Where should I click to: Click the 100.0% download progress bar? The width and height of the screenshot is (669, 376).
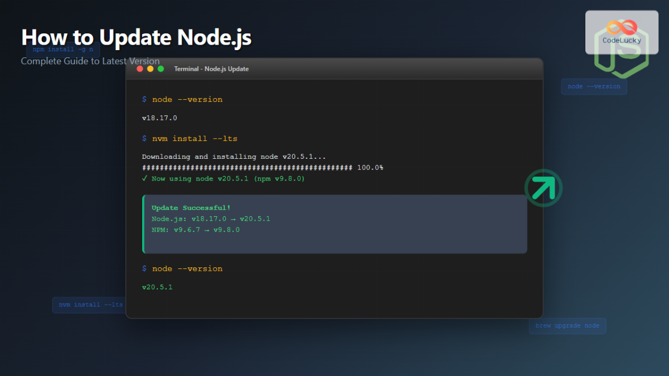click(x=262, y=167)
